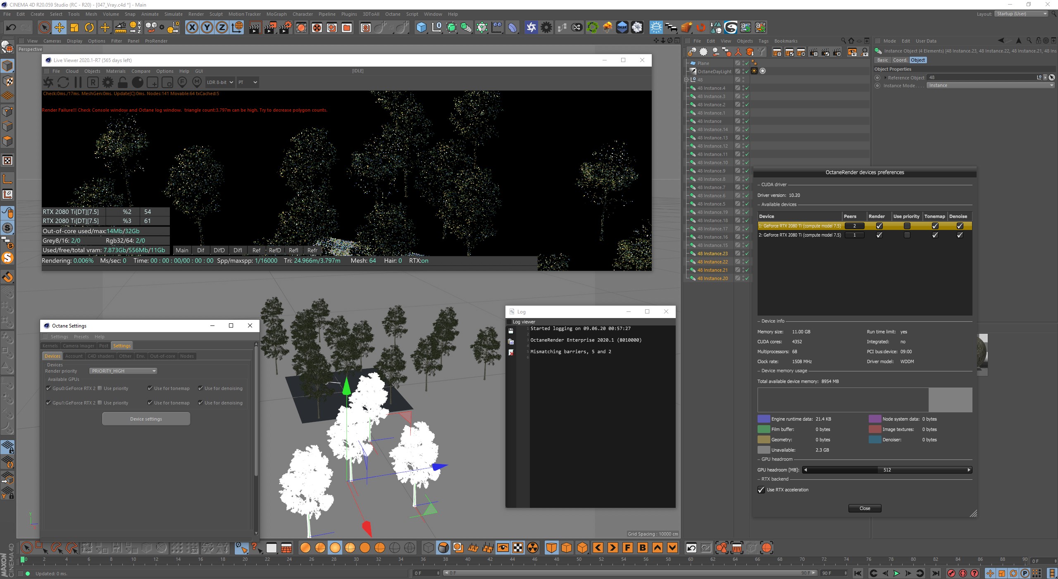Open the MoGraph menu

276,14
